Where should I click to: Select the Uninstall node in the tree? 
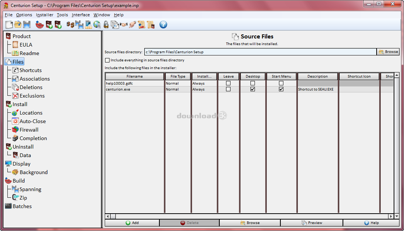(20, 147)
